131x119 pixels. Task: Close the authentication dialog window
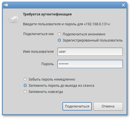pyautogui.click(x=123, y=5)
